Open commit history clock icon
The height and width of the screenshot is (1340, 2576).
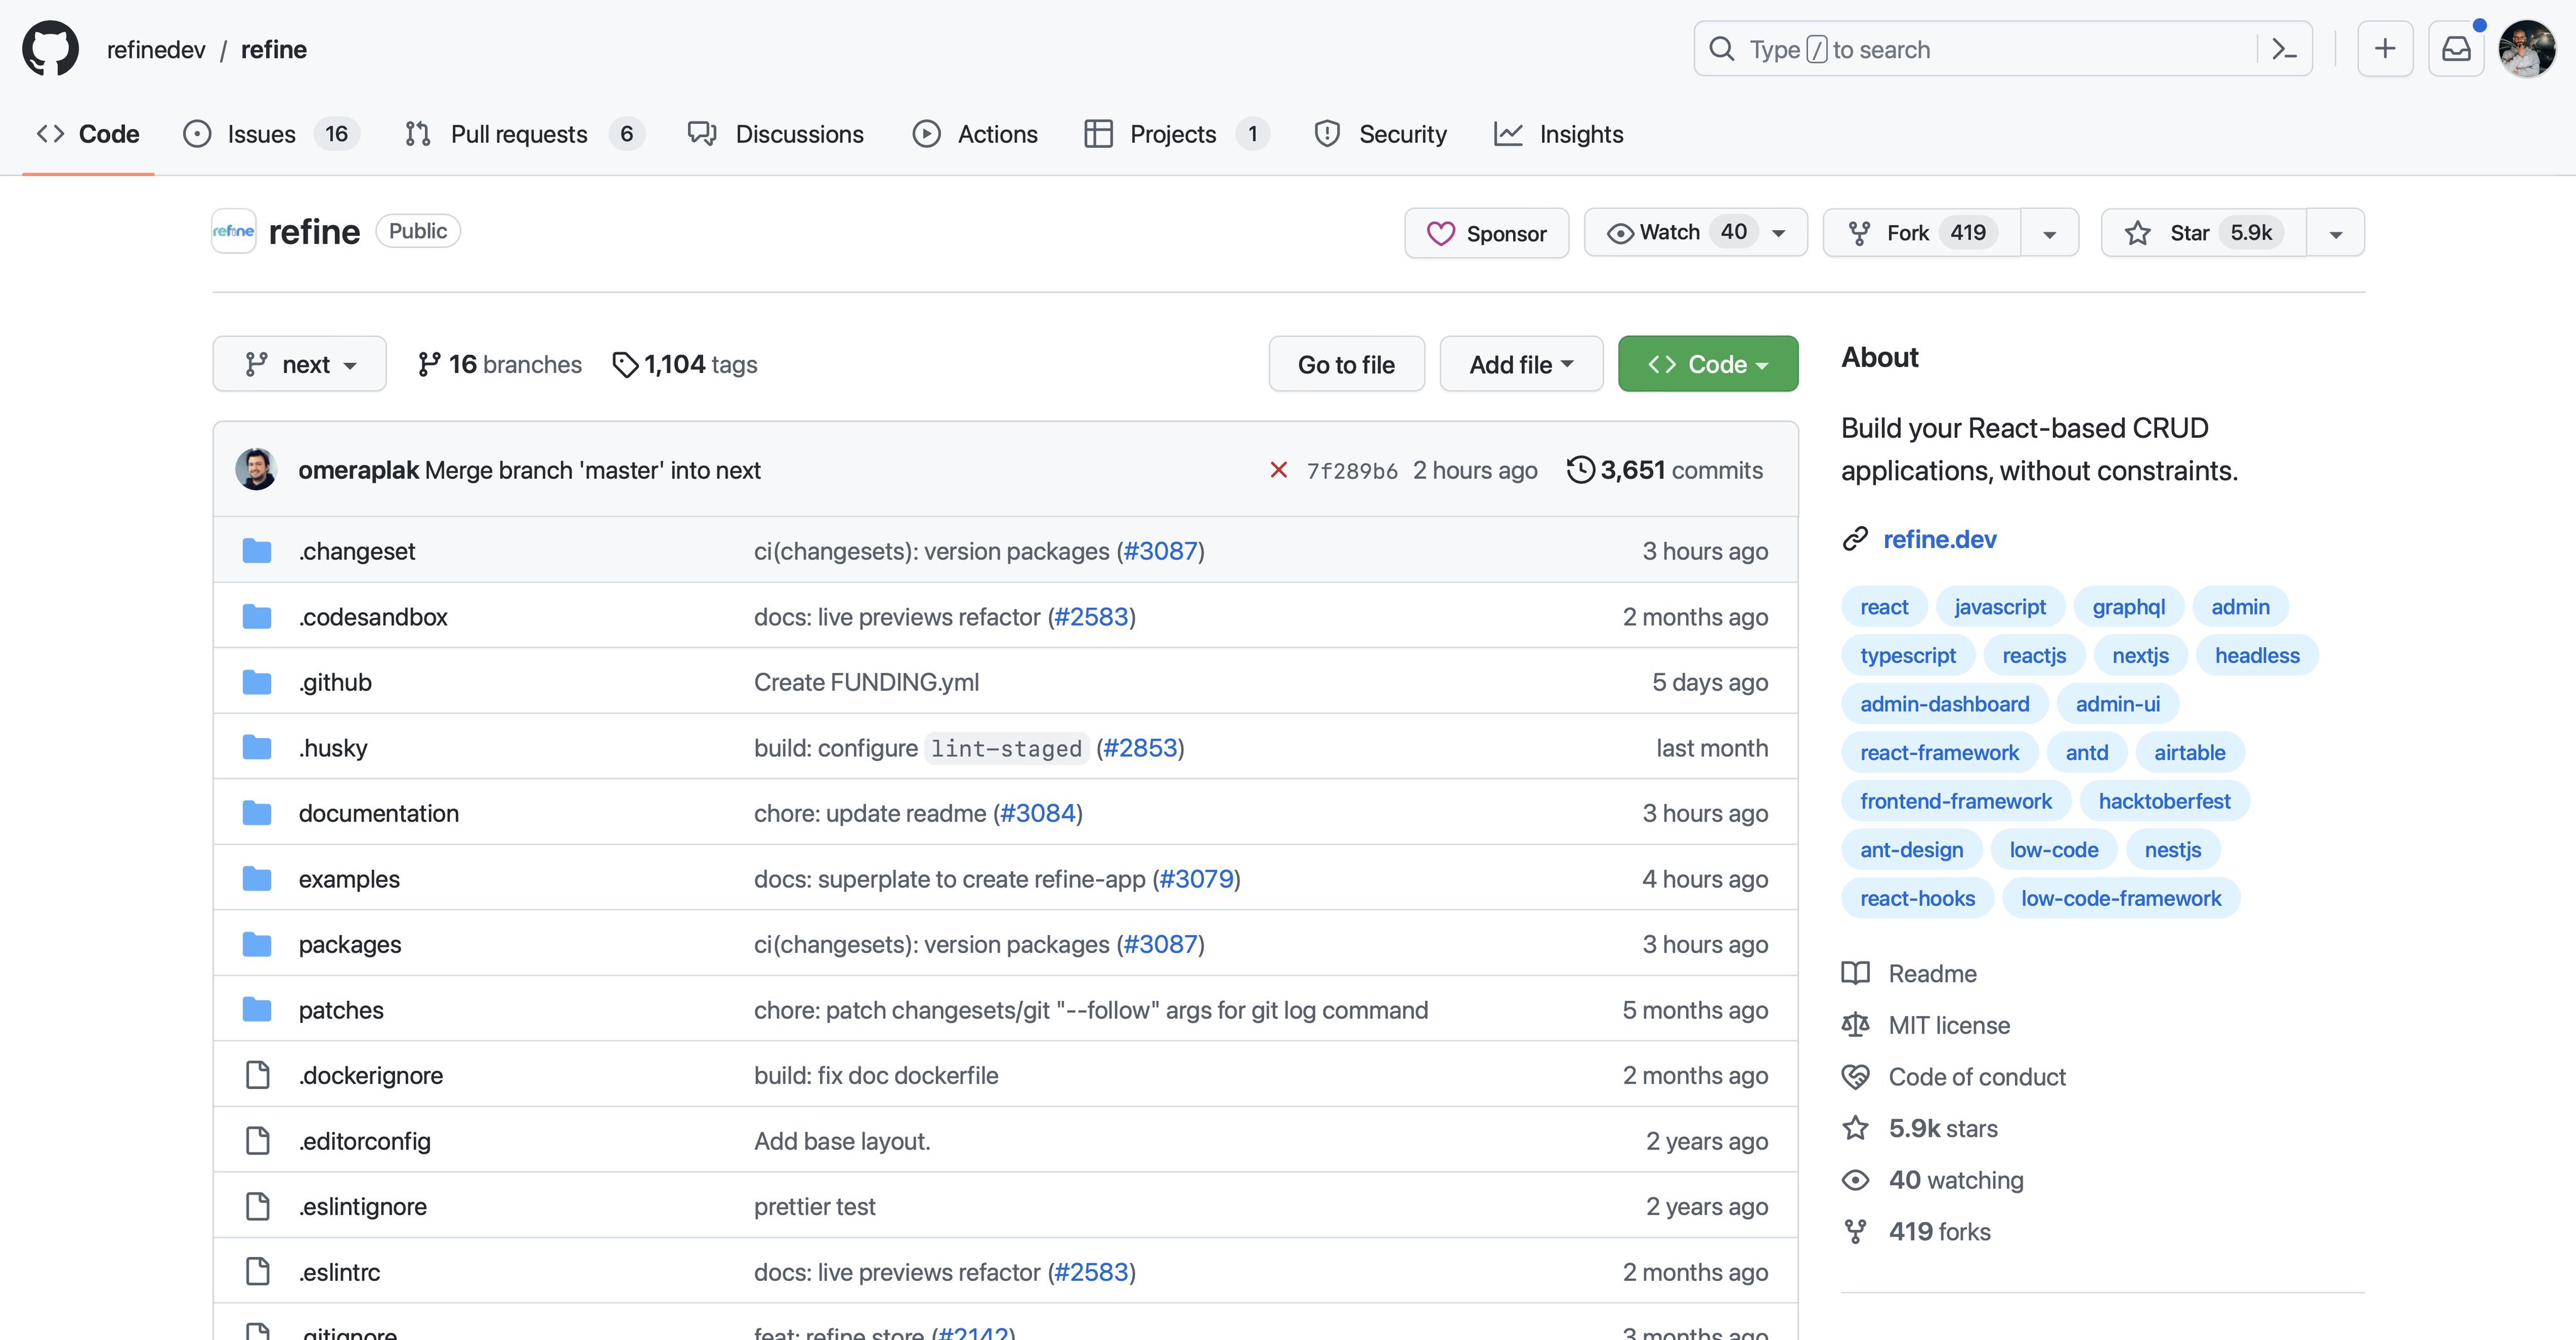(x=1580, y=470)
